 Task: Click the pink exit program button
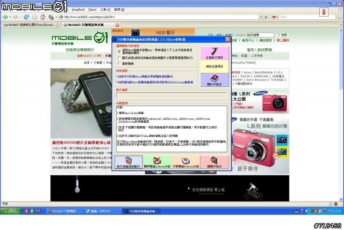[x=214, y=162]
